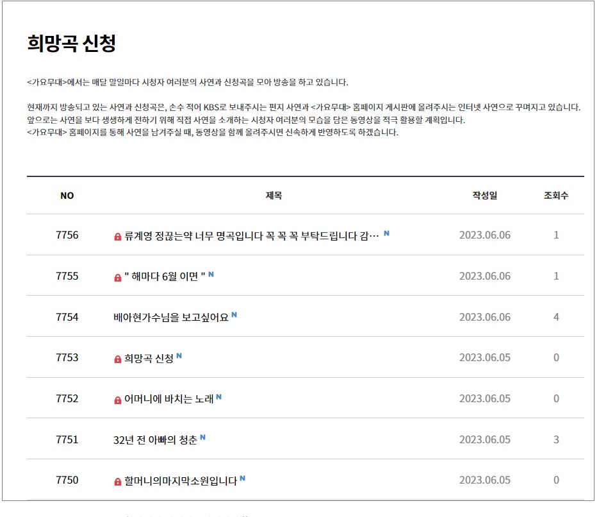The height and width of the screenshot is (517, 599).
Task: Click the N badge on 32년 전 아빠의 청춘
Action: pos(202,436)
